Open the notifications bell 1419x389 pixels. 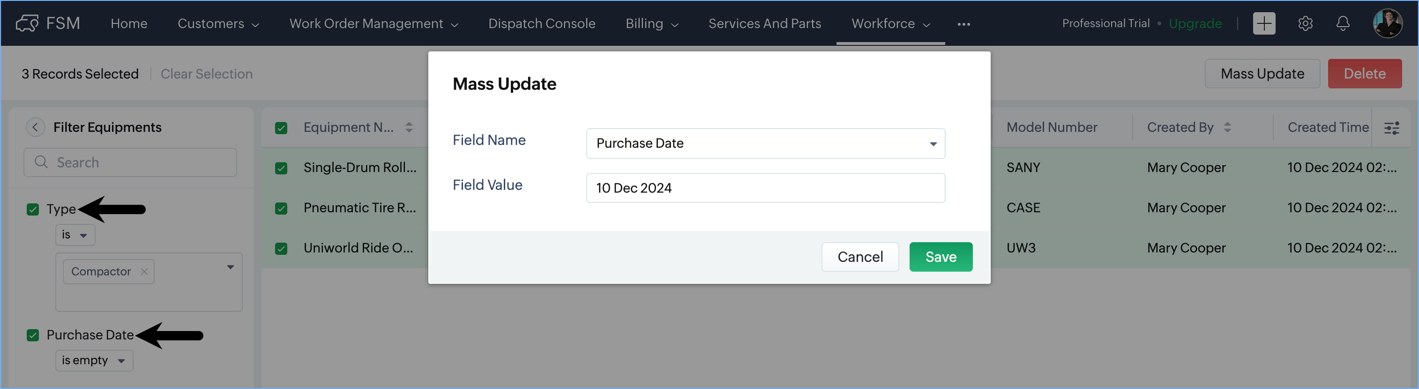[x=1343, y=24]
